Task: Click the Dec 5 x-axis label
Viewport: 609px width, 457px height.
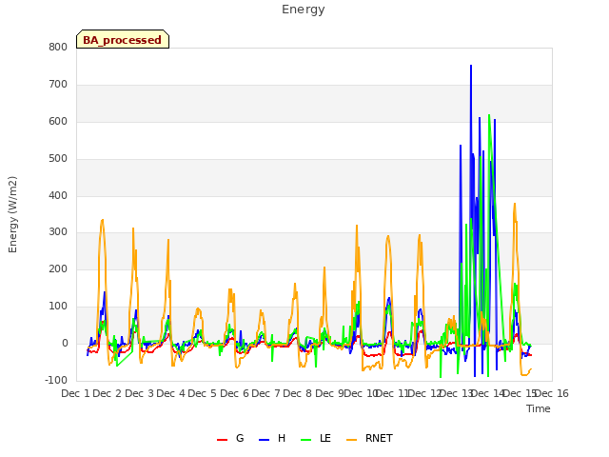Action: point(203,393)
